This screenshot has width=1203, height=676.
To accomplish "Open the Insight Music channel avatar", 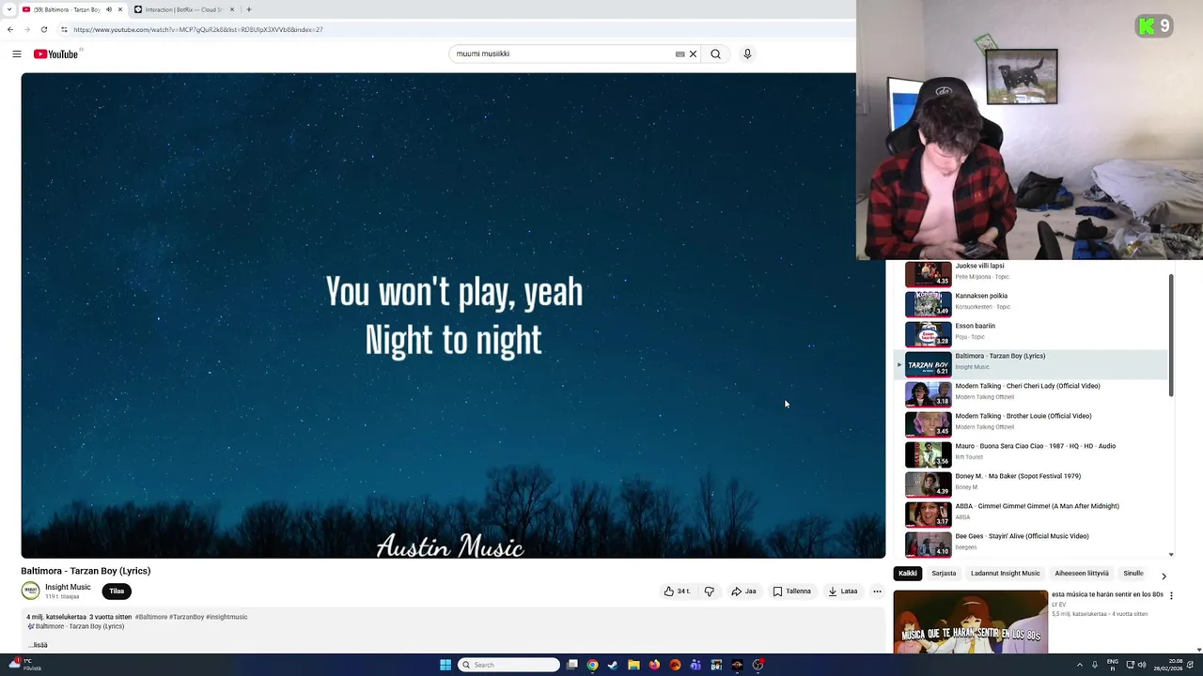I will (x=30, y=591).
